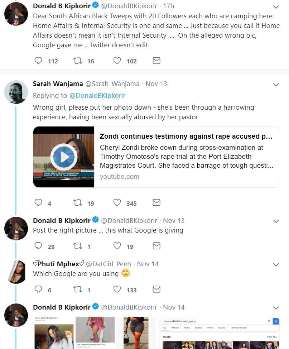Viewport: 289px width, 349px height.
Task: Open Phuti Mphex's profile picture
Action: (16, 272)
